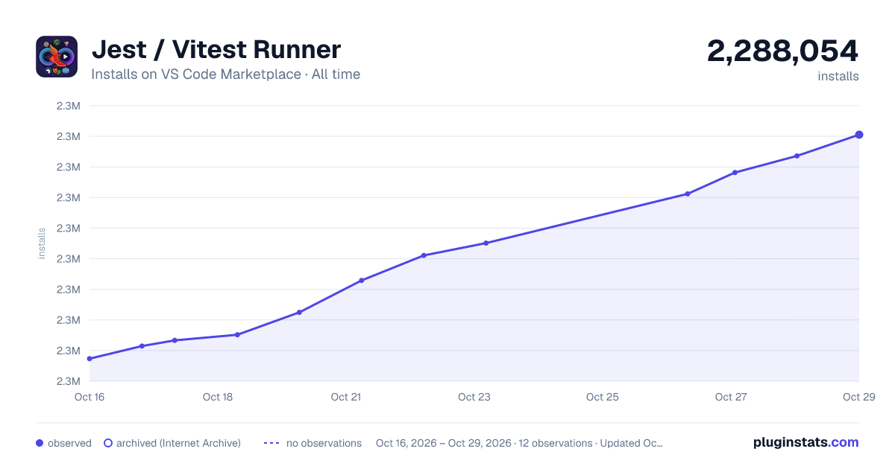Click the 2,288,054 installs total

pyautogui.click(x=782, y=51)
